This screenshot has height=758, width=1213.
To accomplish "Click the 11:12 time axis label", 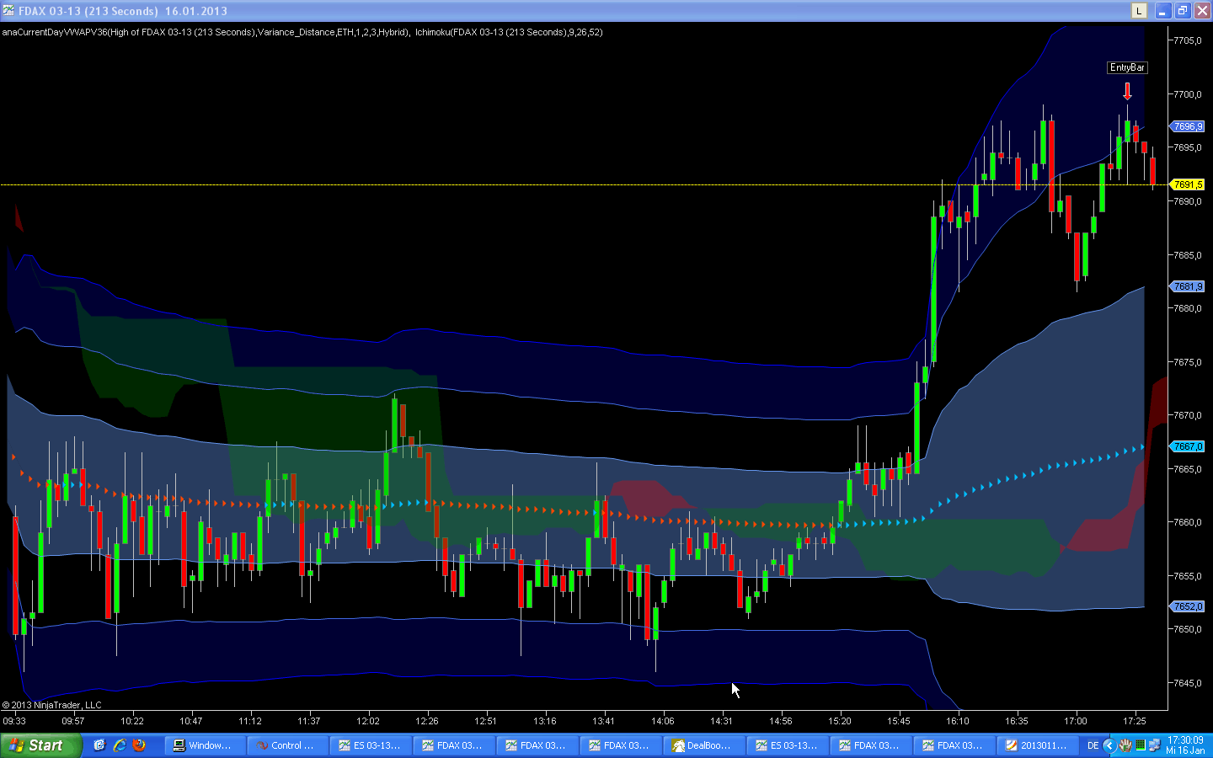I will pos(250,721).
